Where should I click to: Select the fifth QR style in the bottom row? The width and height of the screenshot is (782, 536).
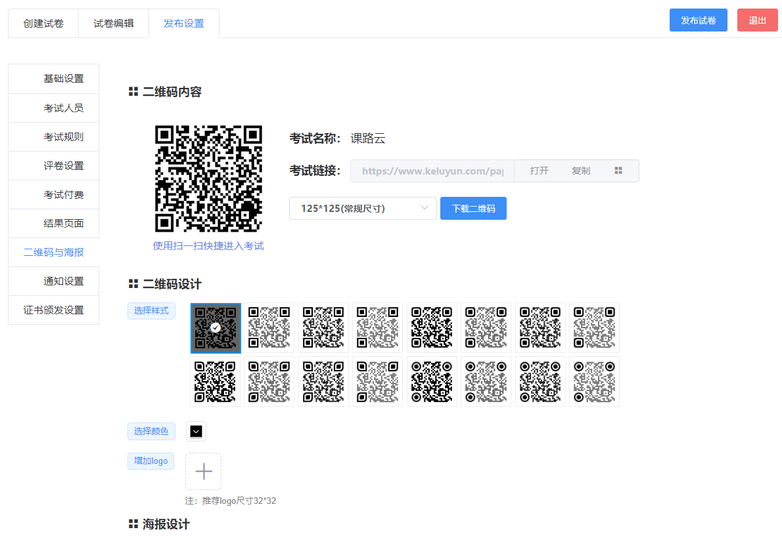(432, 382)
